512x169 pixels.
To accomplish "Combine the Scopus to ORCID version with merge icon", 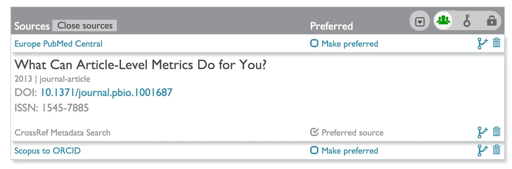I will (482, 150).
